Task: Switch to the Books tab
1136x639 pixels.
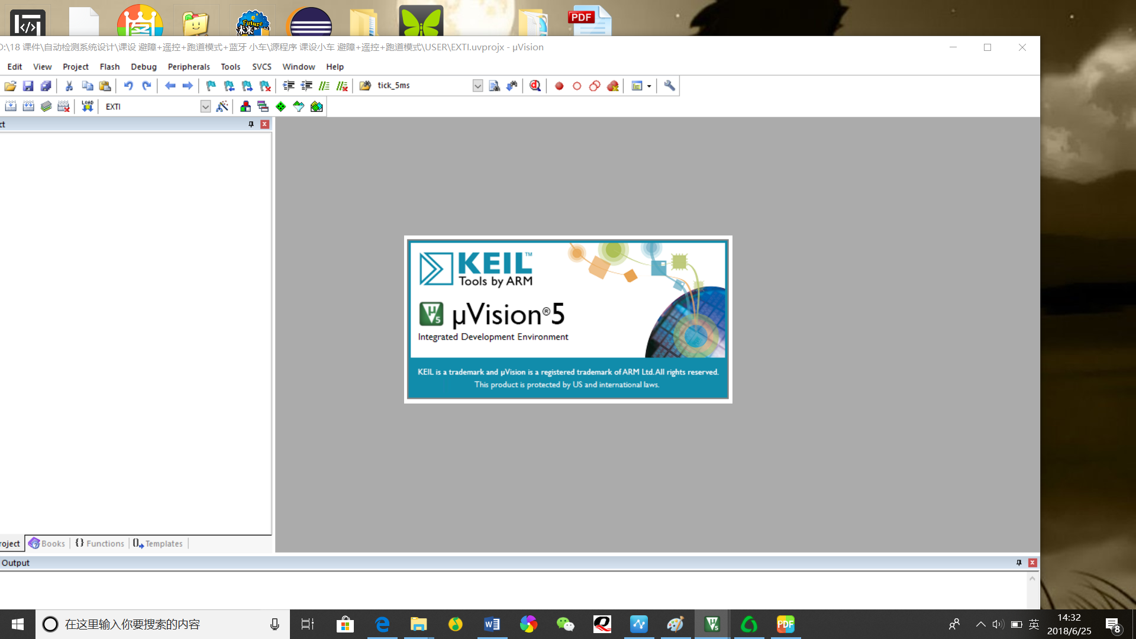Action: (x=47, y=544)
